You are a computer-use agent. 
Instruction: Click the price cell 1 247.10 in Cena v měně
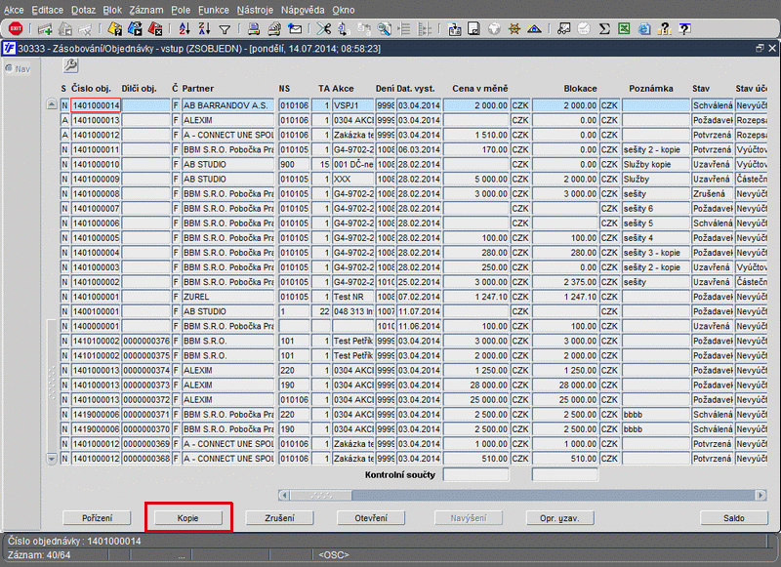(x=476, y=297)
